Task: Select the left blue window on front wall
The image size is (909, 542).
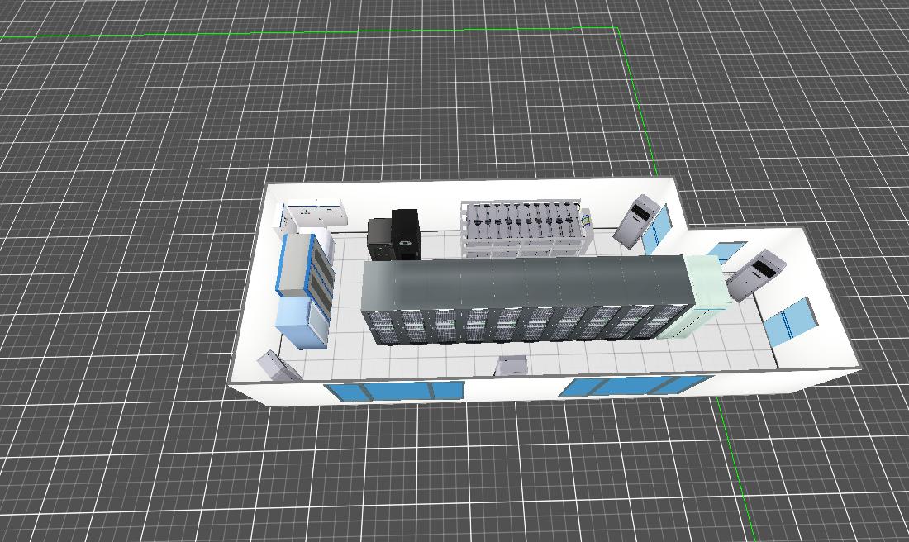Action: pyautogui.click(x=393, y=392)
